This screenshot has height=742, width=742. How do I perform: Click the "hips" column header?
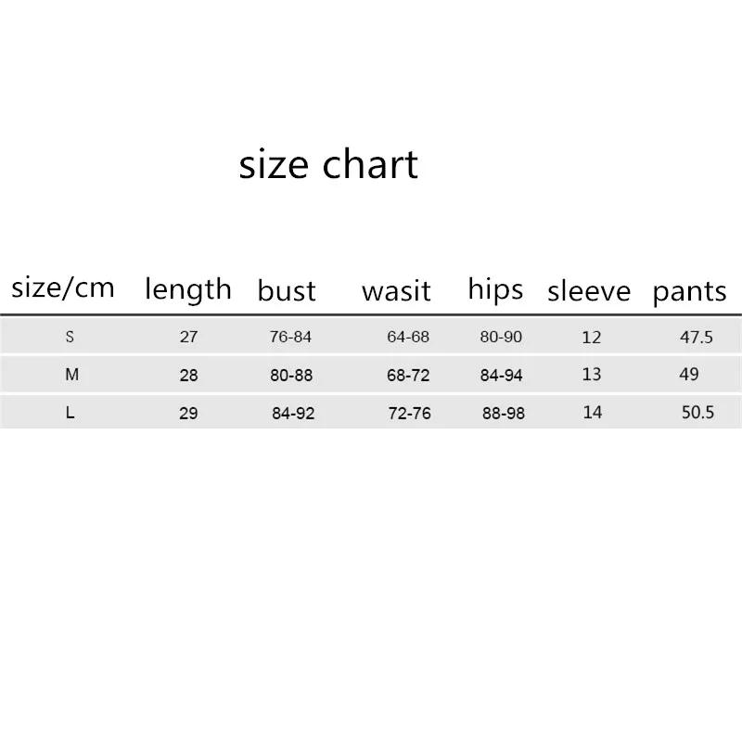pyautogui.click(x=495, y=289)
